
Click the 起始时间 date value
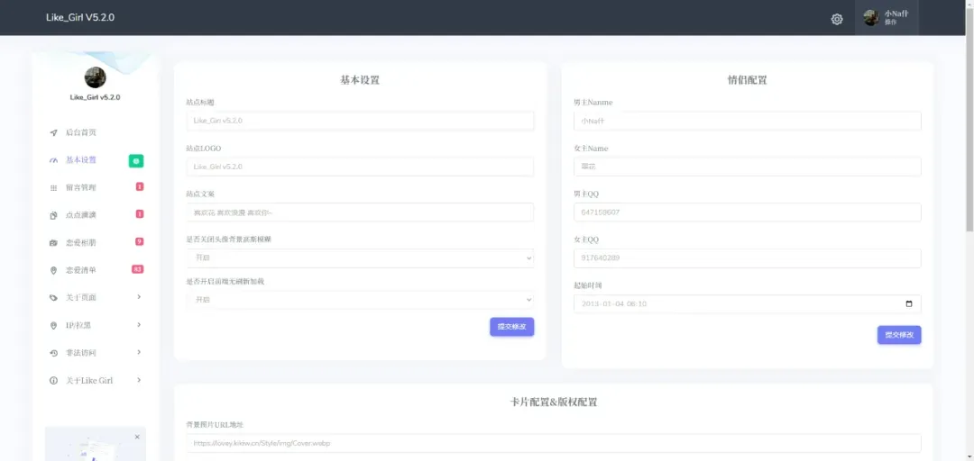point(614,304)
